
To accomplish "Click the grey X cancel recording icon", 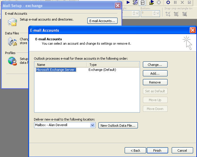I will (x=182, y=2).
